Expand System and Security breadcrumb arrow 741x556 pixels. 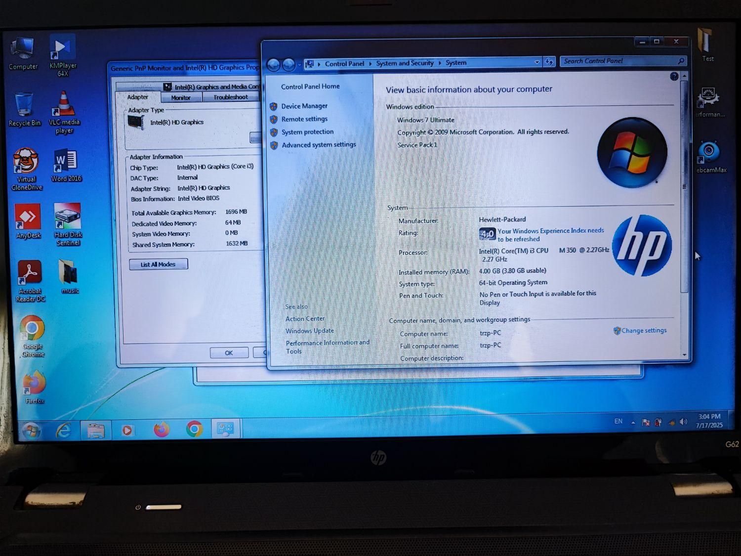[439, 63]
